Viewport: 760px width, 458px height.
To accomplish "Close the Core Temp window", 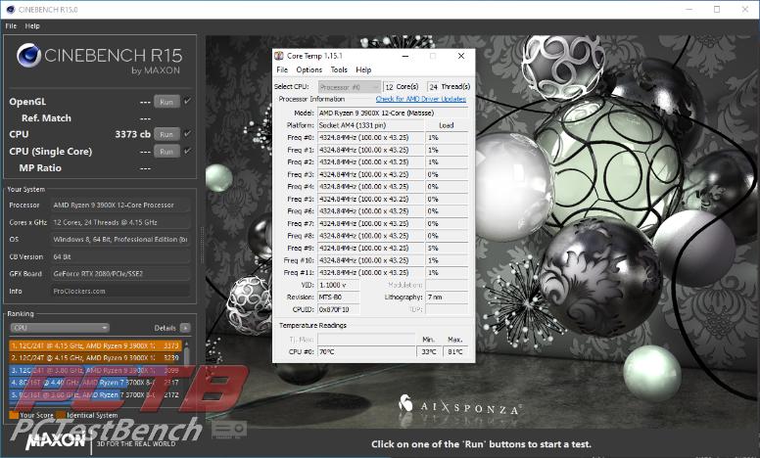I will (x=461, y=56).
